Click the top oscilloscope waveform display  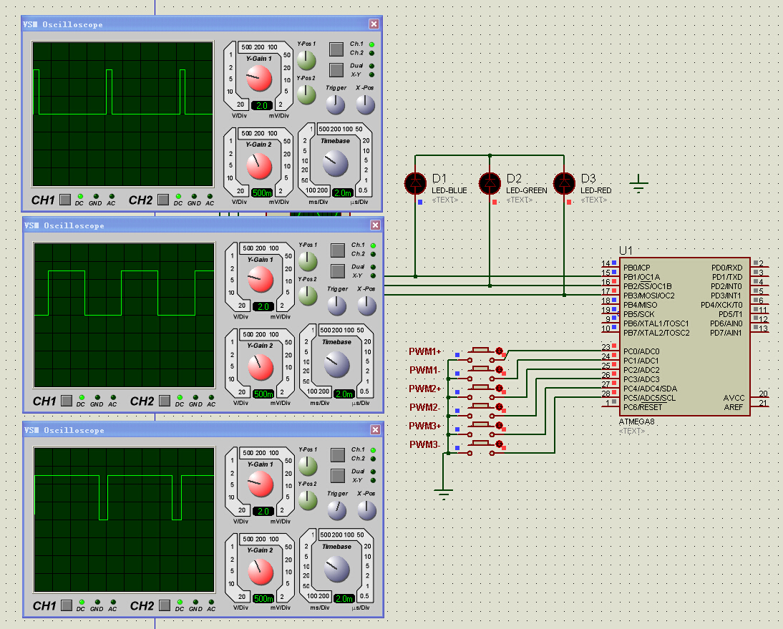[x=123, y=115]
